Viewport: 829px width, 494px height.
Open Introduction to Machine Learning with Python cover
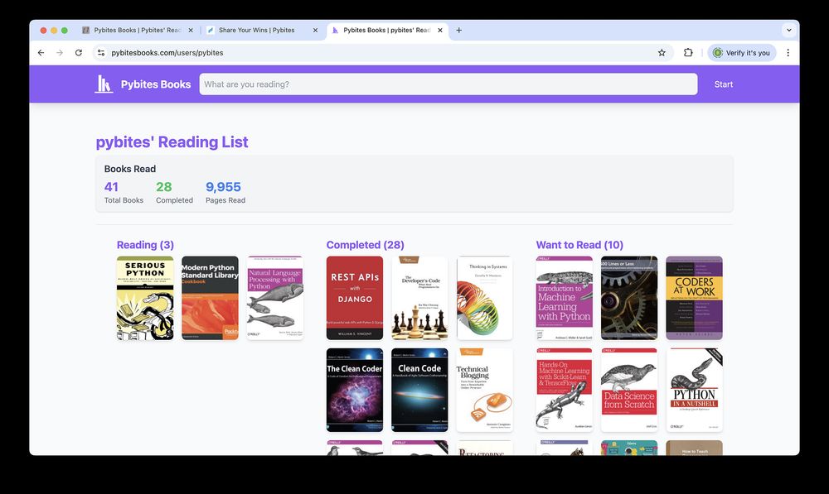(x=564, y=298)
